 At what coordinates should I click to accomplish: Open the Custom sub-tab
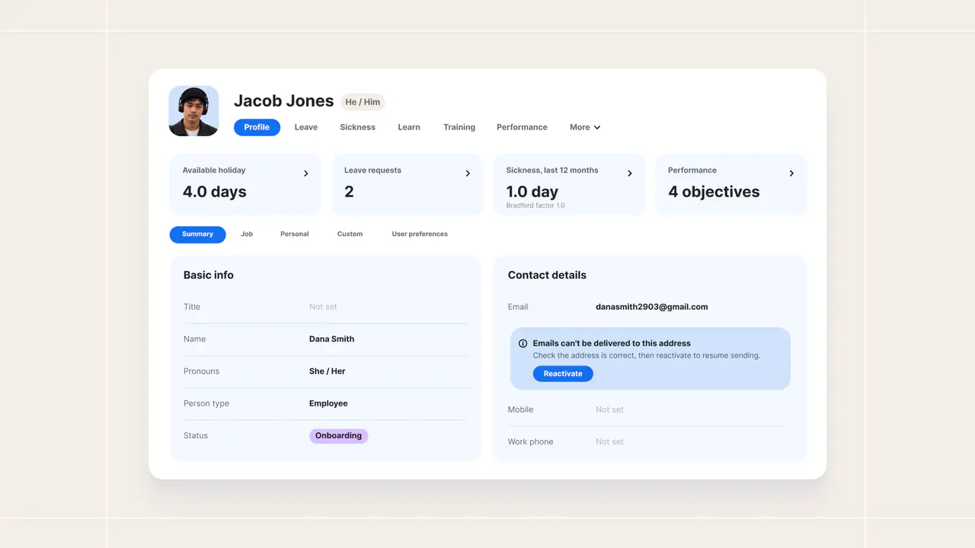(x=350, y=234)
